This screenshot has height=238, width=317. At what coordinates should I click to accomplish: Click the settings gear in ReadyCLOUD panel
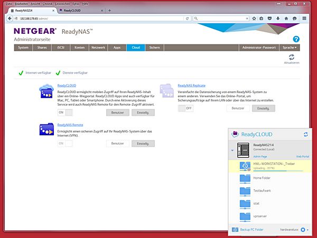click(303, 230)
